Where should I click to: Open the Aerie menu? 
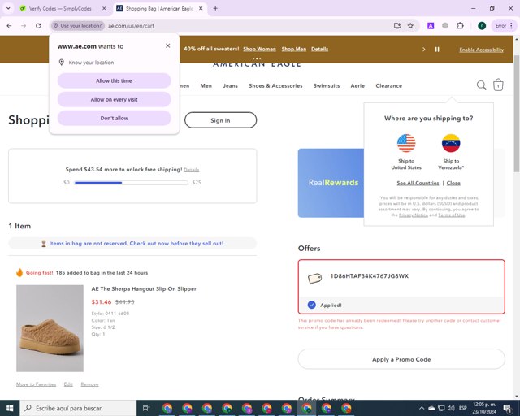357,85
